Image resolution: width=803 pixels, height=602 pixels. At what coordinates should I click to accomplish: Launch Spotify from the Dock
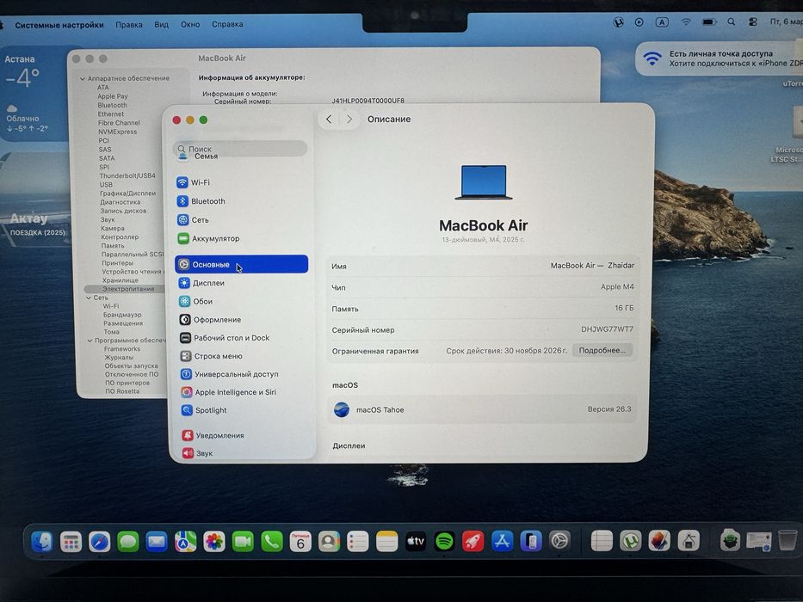point(444,541)
